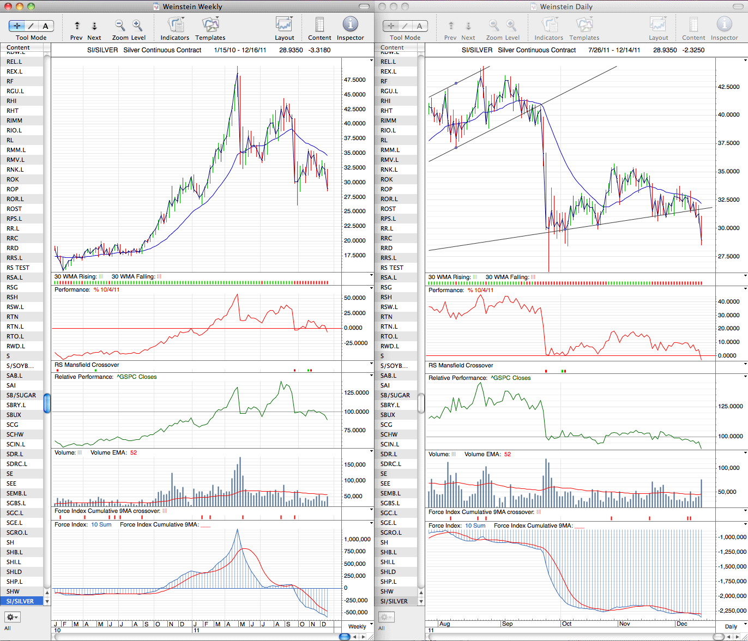Open the Indicators tool in Weekly window
This screenshot has height=641, width=748.
tap(175, 25)
